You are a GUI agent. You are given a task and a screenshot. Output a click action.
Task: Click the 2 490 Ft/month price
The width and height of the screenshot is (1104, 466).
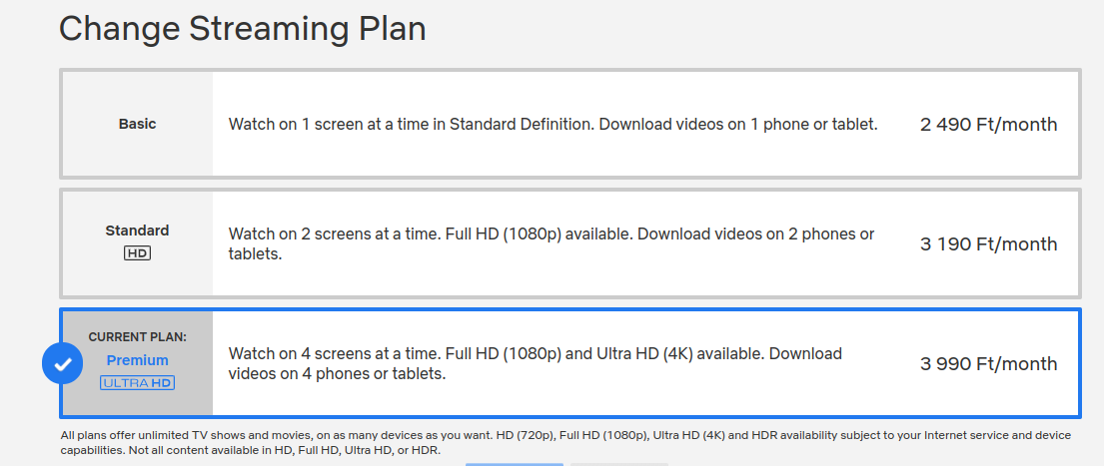pyautogui.click(x=988, y=125)
